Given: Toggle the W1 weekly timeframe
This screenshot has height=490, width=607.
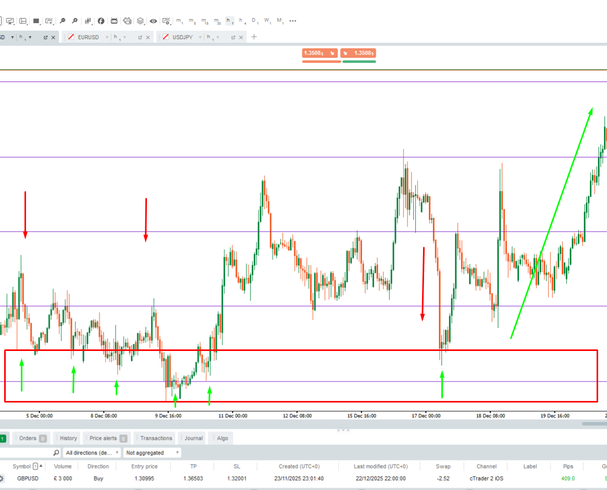Looking at the screenshot, I should 267,21.
